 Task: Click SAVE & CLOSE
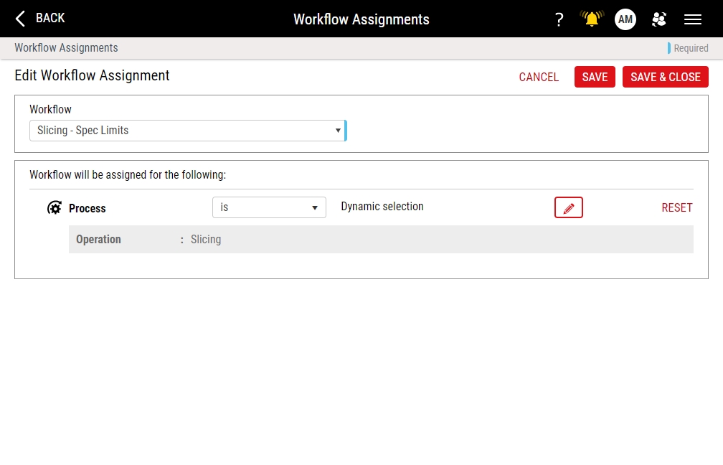point(665,77)
